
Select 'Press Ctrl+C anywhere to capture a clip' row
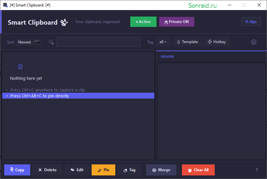[x=78, y=90]
